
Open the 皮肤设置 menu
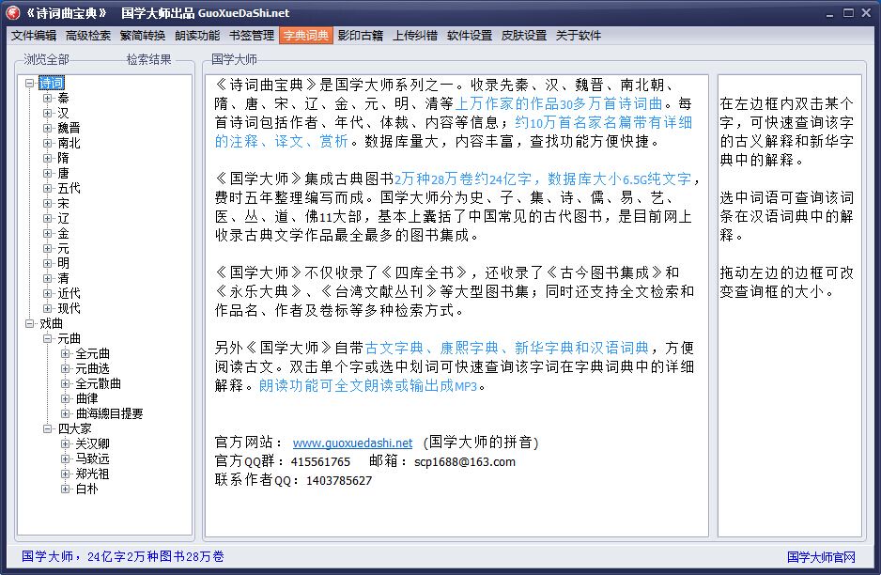(x=524, y=36)
